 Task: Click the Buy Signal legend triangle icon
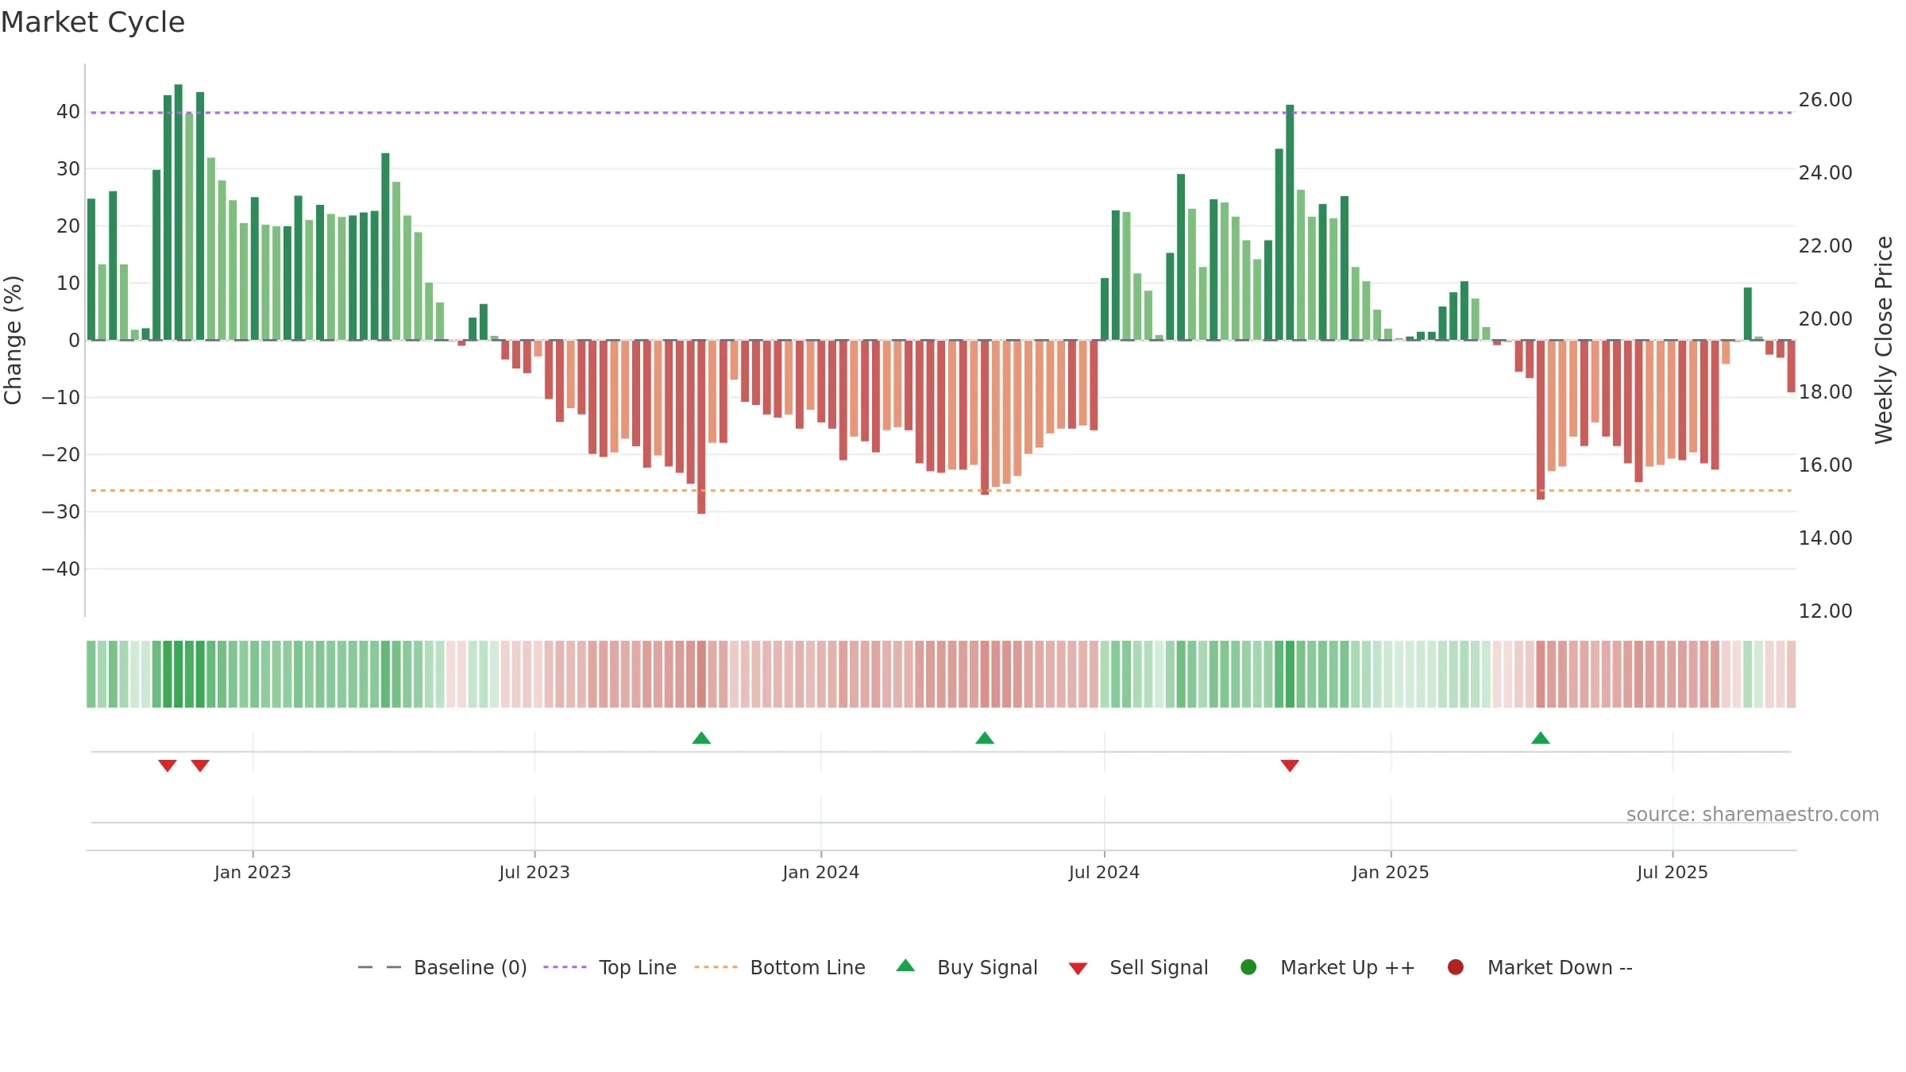905,966
